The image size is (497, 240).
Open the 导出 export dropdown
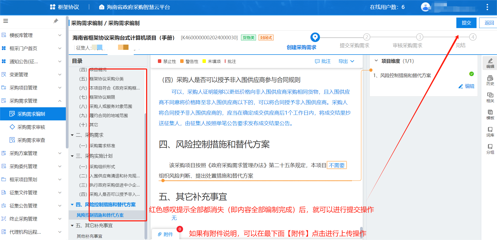pyautogui.click(x=346, y=61)
